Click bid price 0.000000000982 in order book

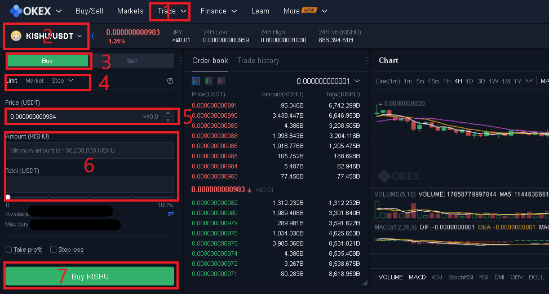point(215,203)
